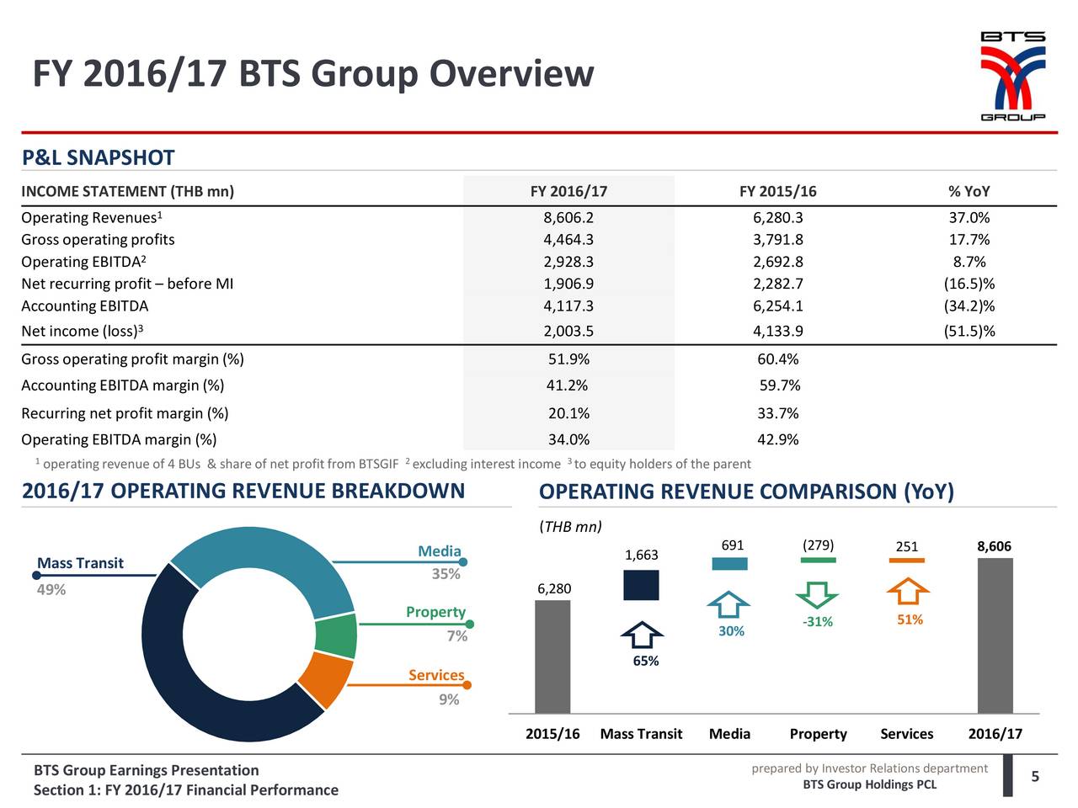
Task: Click the green Property (279) bar
Action: pos(818,560)
